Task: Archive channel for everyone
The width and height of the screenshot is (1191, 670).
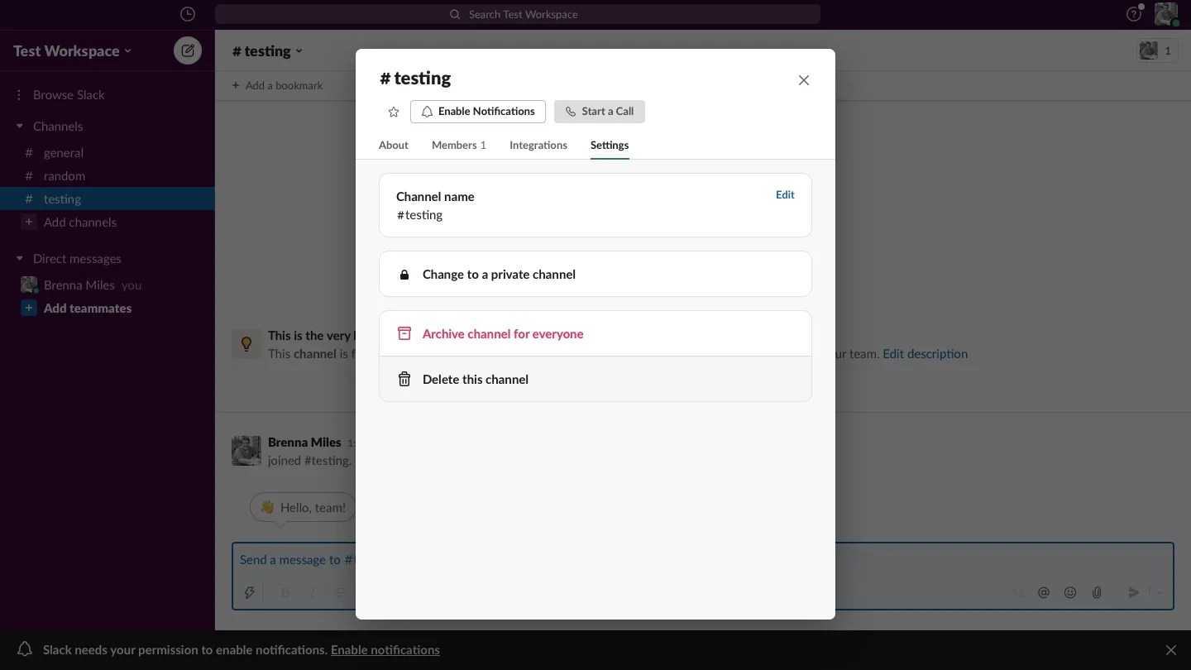Action: coord(502,333)
